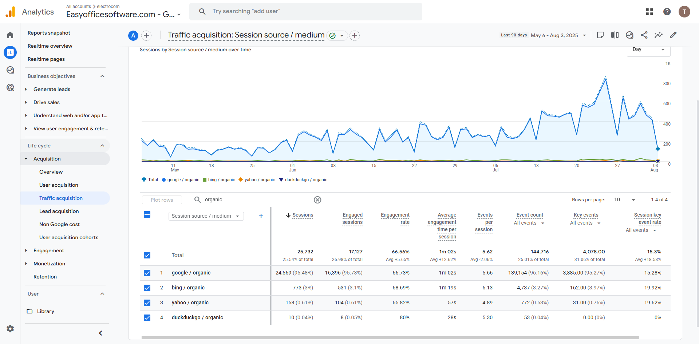Open the Retention report
Image resolution: width=699 pixels, height=344 pixels.
45,277
